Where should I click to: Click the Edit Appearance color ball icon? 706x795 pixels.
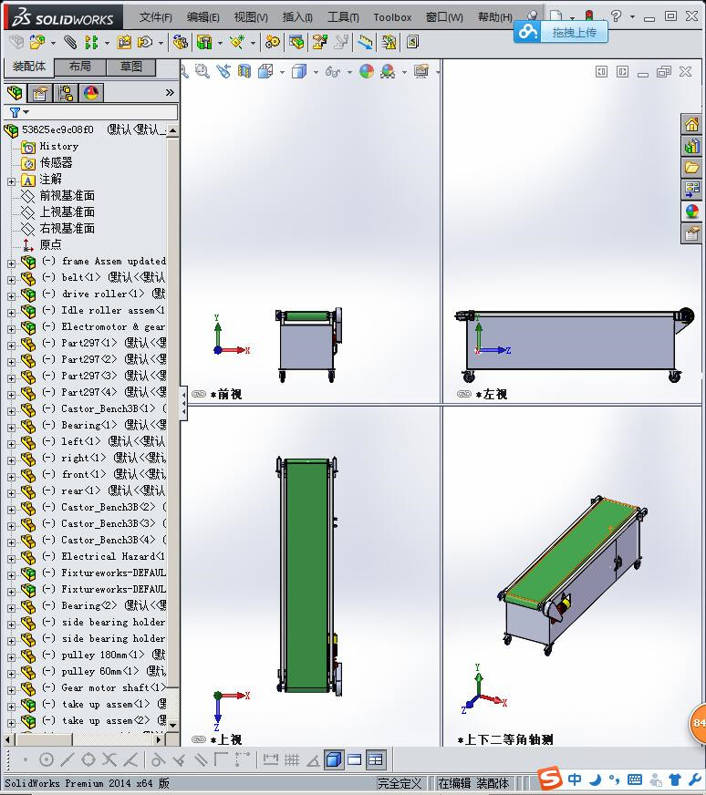(x=367, y=71)
